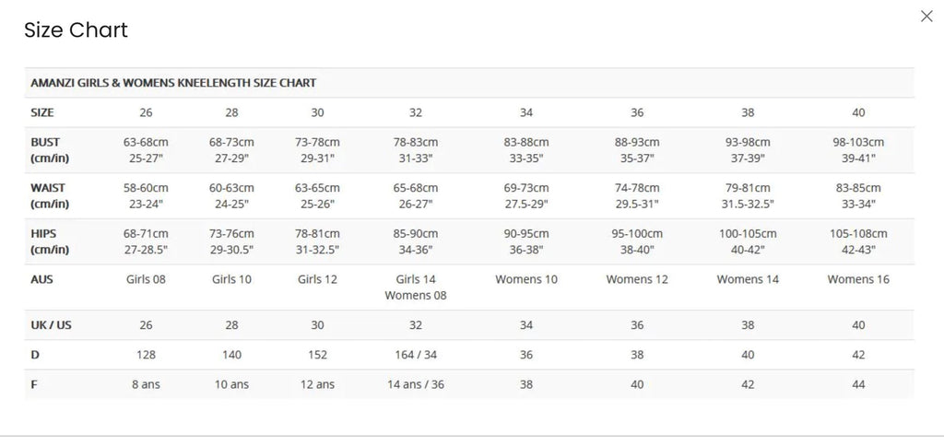The width and height of the screenshot is (944, 446).
Task: Select the Womens 16 cell
Action: click(858, 279)
